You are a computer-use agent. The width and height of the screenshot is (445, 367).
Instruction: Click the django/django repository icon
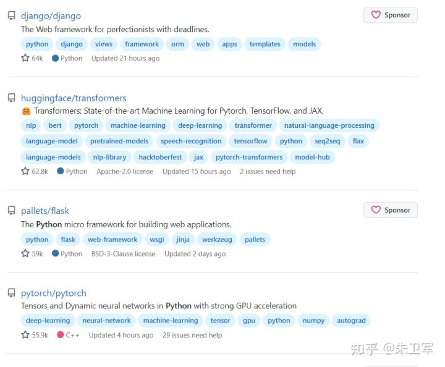click(x=11, y=15)
